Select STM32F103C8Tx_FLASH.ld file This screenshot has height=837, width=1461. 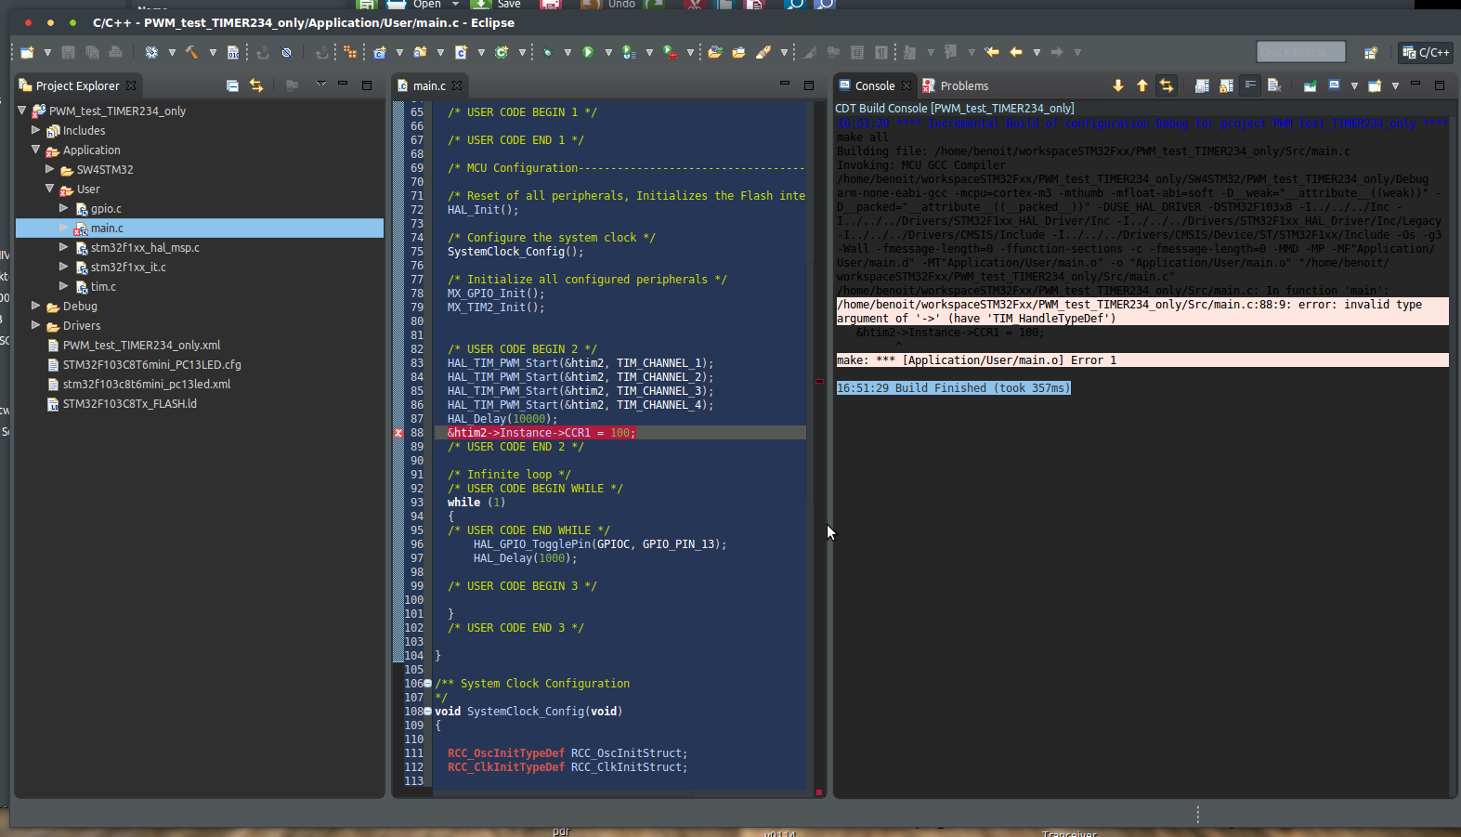[129, 403]
